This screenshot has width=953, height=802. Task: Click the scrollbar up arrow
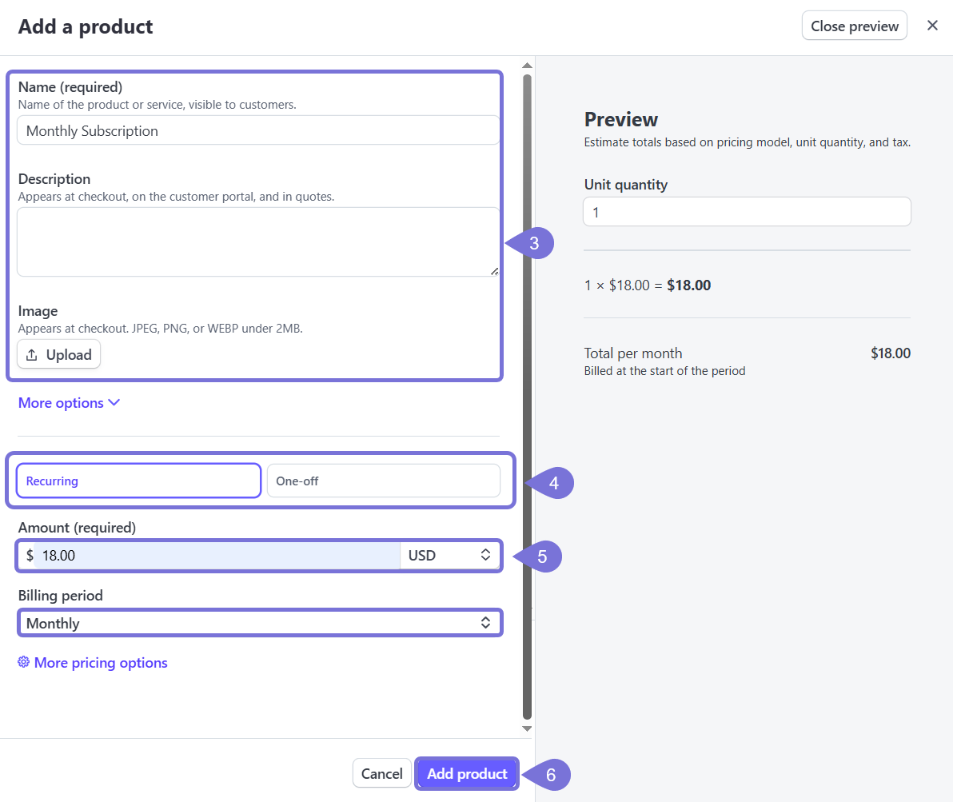coord(526,66)
